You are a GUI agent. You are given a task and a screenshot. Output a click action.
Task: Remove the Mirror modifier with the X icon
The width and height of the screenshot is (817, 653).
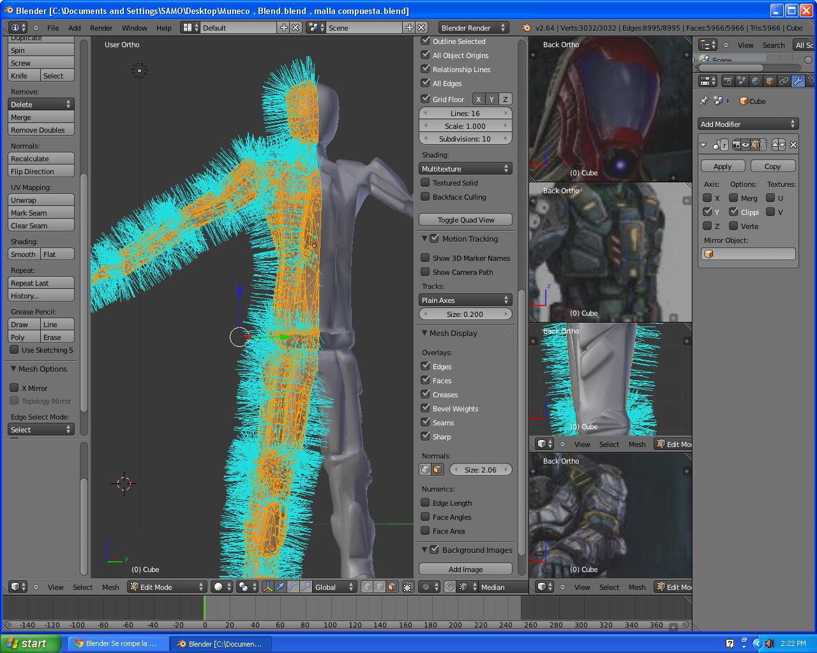[x=793, y=145]
